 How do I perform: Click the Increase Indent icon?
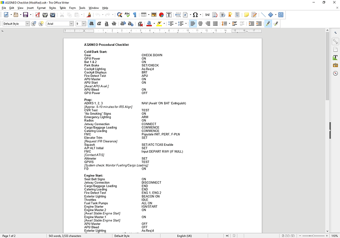[x=251, y=24]
